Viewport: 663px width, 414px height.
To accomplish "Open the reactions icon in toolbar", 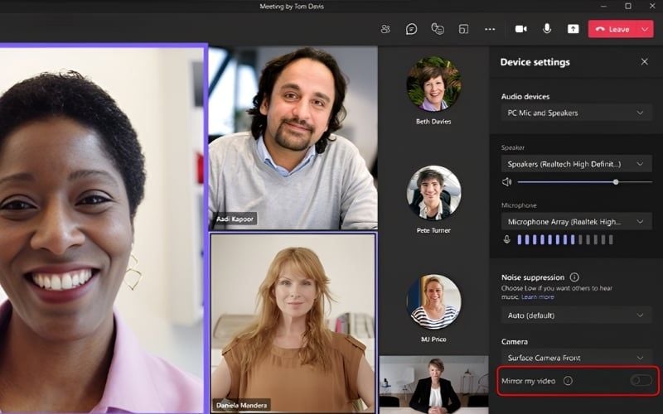I will (438, 29).
